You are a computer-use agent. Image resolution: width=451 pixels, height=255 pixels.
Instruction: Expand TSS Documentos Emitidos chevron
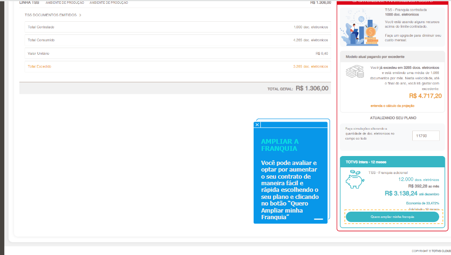(80, 15)
